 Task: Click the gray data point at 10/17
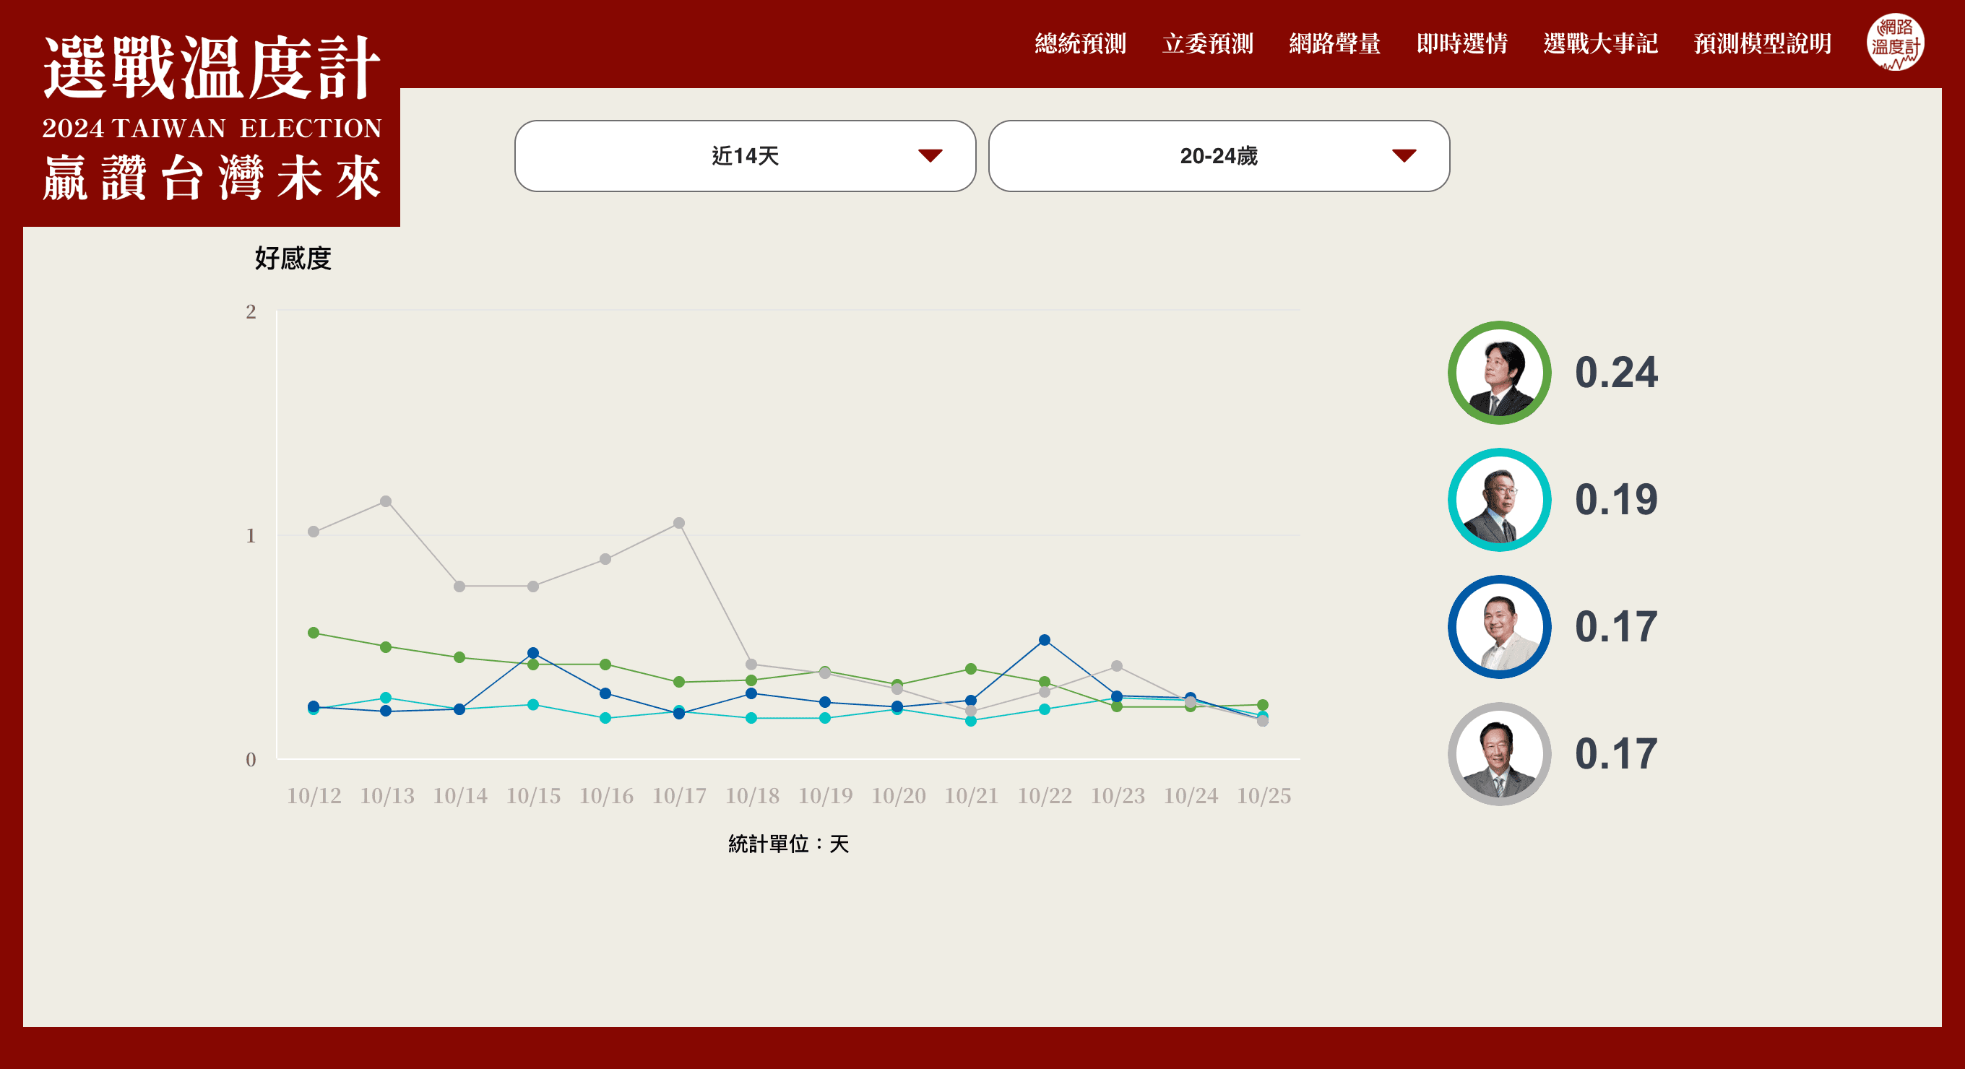(679, 523)
